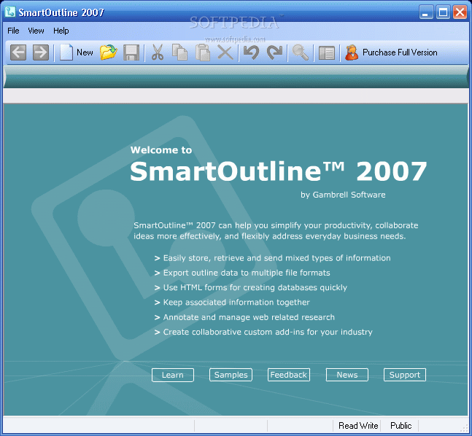Click the Learn button

[173, 375]
